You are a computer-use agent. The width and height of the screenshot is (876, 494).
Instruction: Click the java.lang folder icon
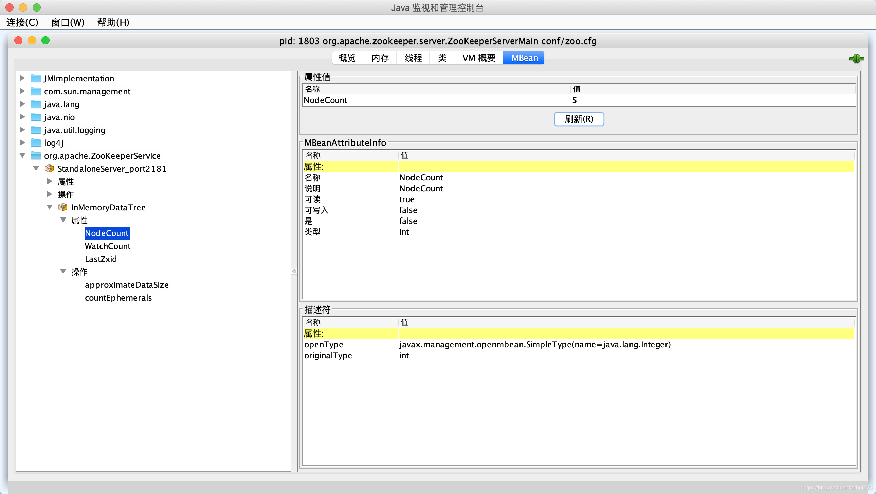36,104
